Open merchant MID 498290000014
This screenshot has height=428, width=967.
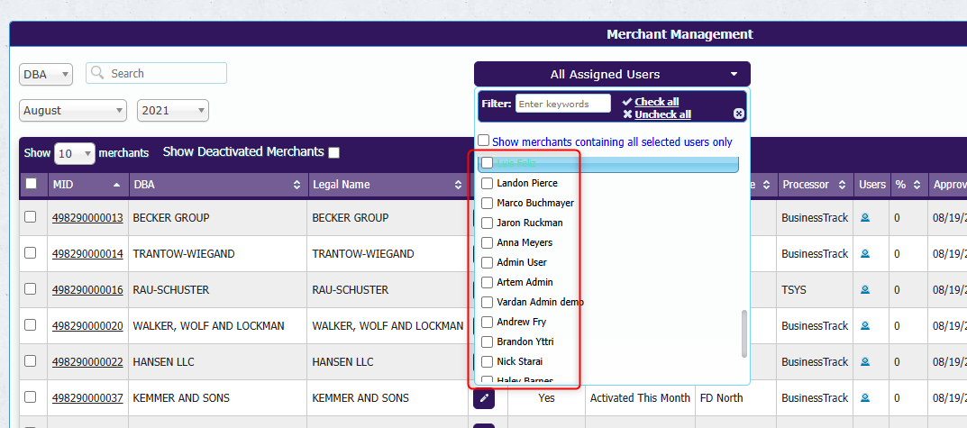click(87, 254)
